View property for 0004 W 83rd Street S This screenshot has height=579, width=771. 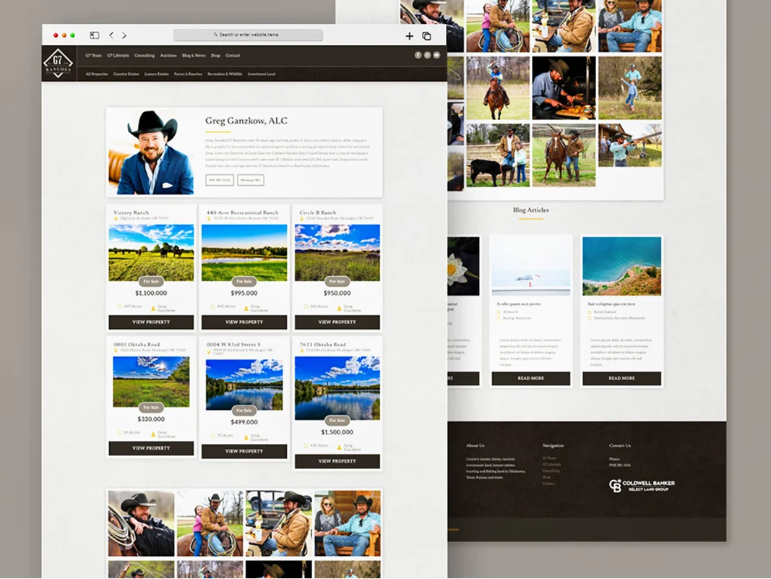coord(244,451)
